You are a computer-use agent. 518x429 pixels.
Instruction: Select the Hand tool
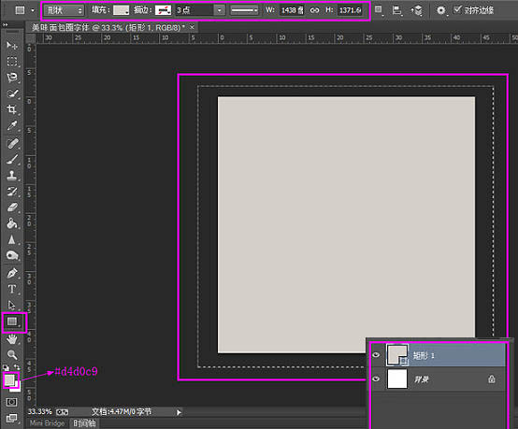click(12, 339)
